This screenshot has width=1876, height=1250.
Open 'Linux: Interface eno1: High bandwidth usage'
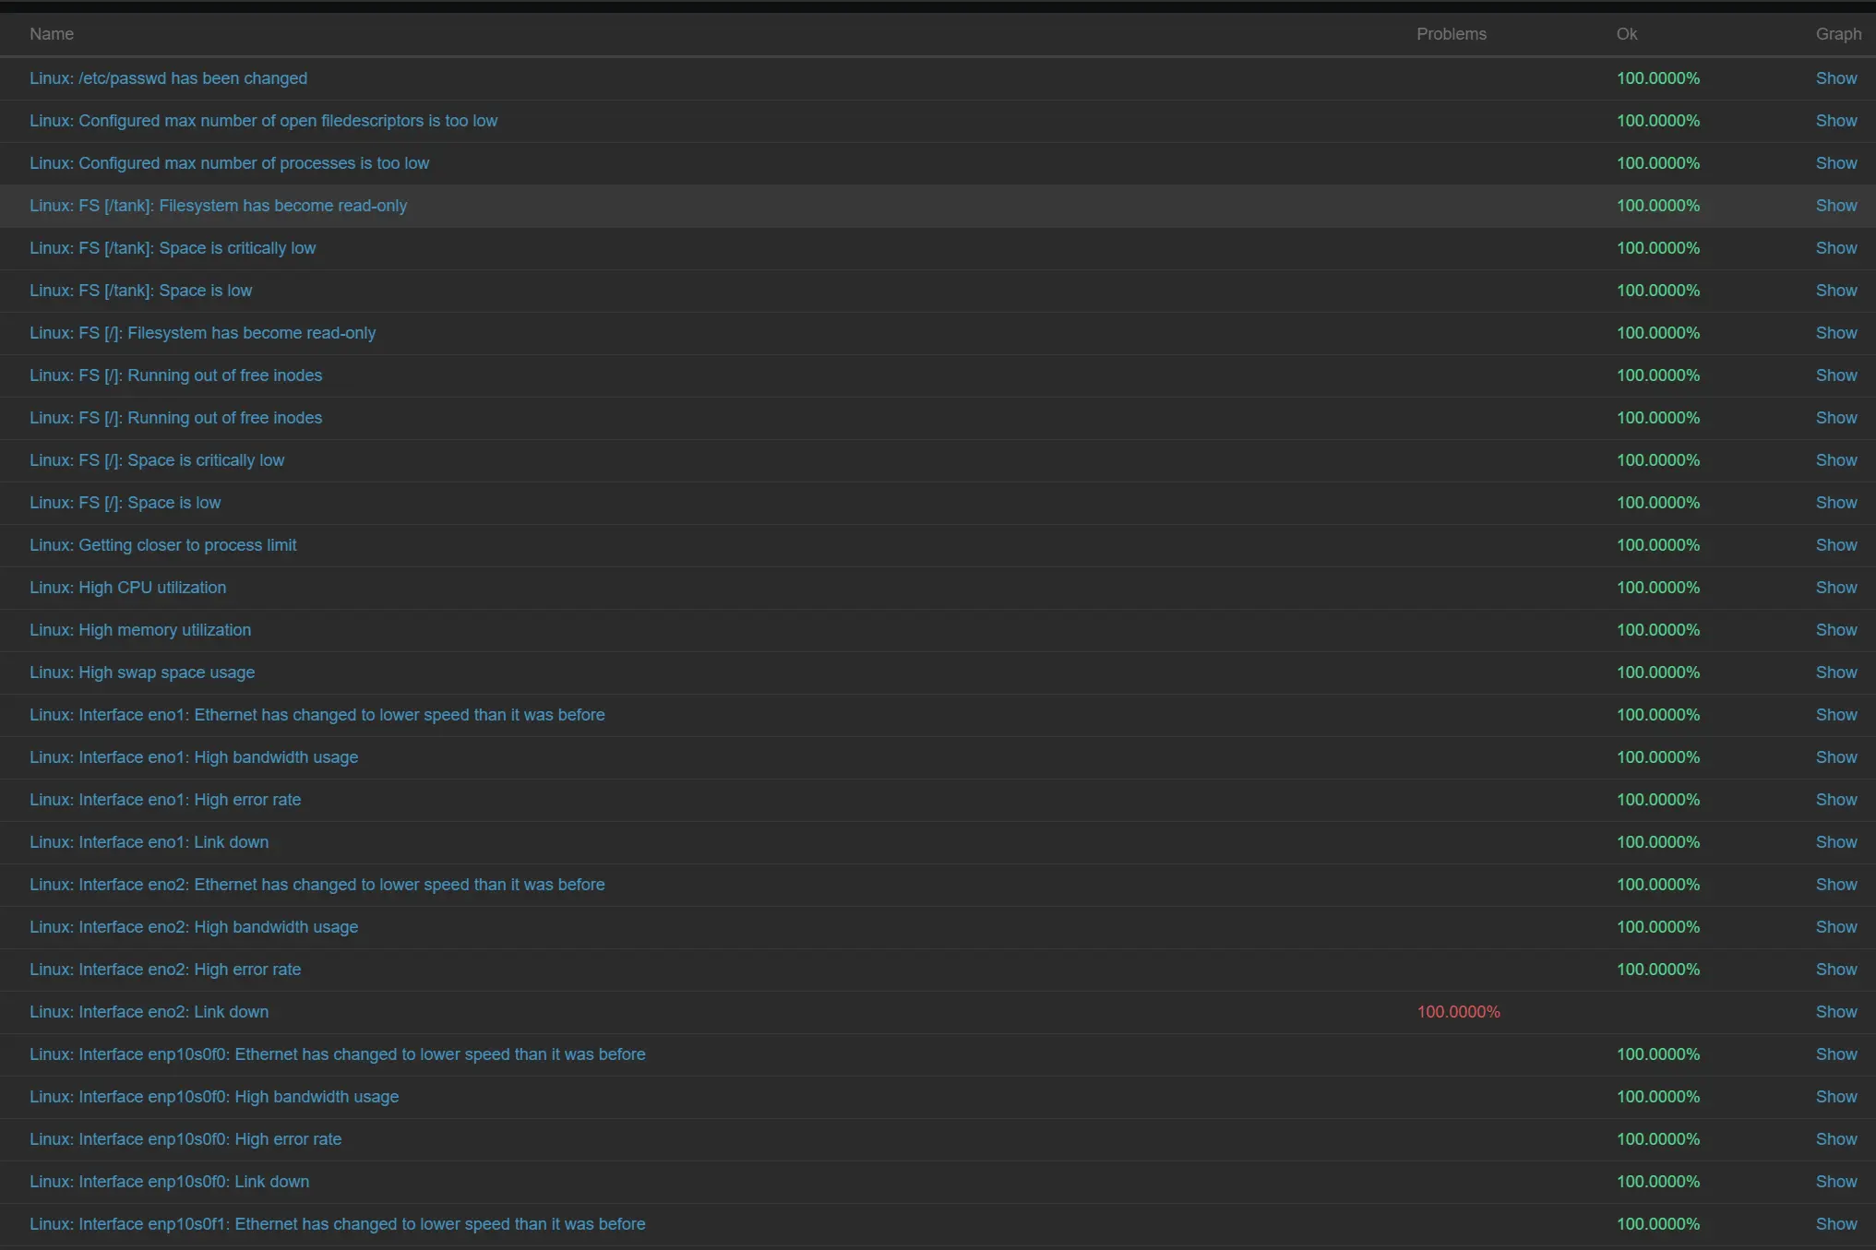tap(193, 756)
